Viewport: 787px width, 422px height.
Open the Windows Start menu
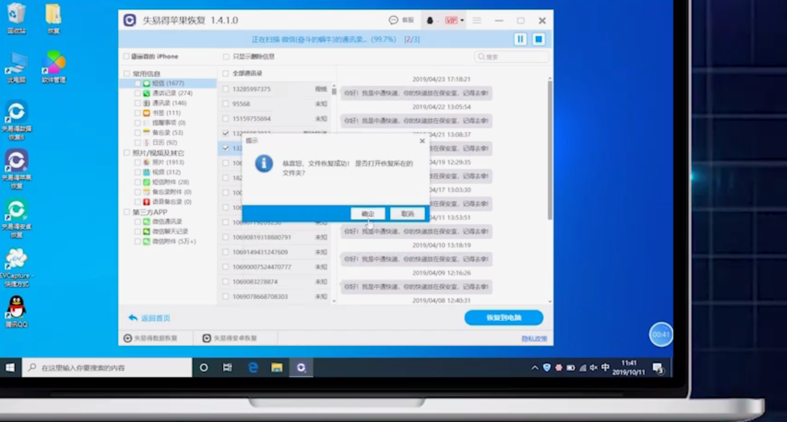(10, 367)
